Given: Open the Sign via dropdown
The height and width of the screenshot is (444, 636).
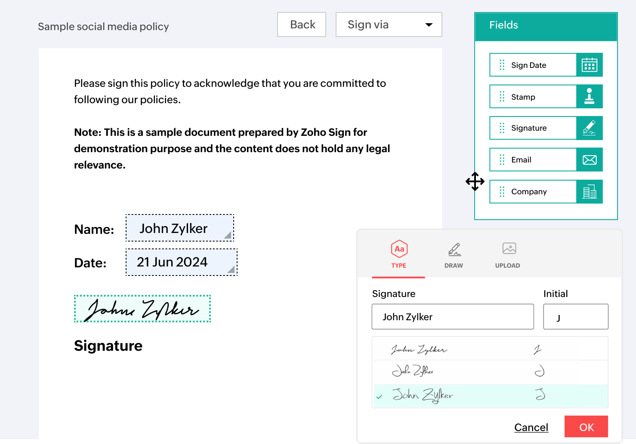Looking at the screenshot, I should coord(388,24).
